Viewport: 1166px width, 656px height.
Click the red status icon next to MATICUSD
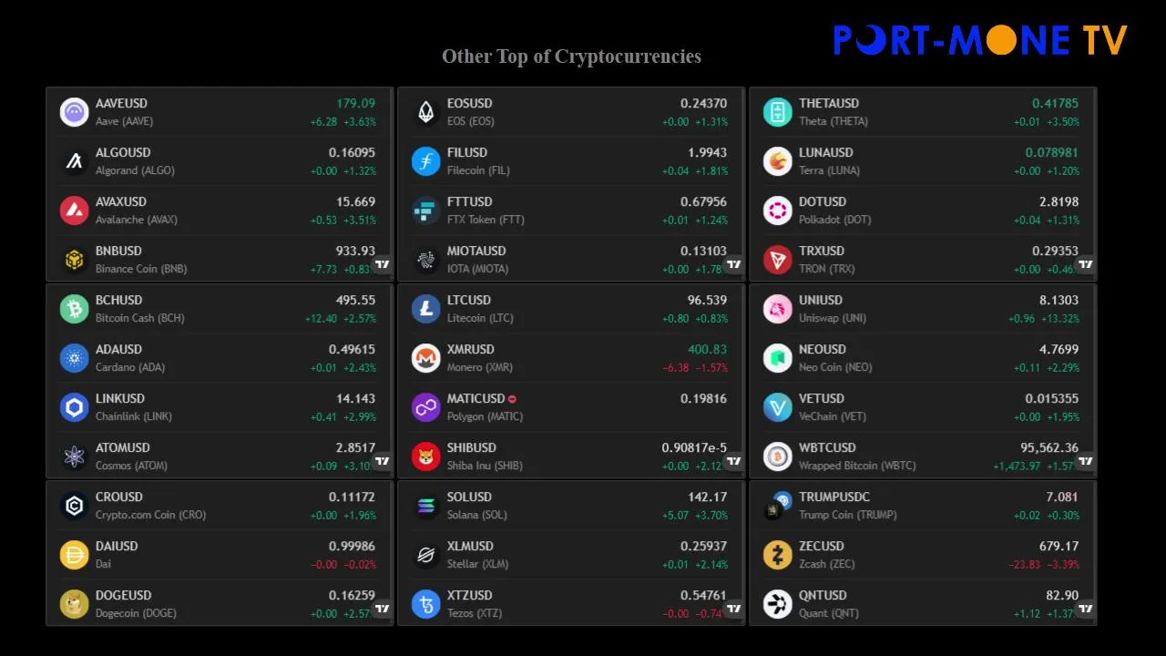pos(512,399)
